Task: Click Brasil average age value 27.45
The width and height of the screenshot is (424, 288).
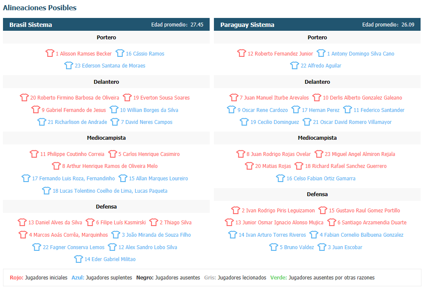Action: [197, 25]
